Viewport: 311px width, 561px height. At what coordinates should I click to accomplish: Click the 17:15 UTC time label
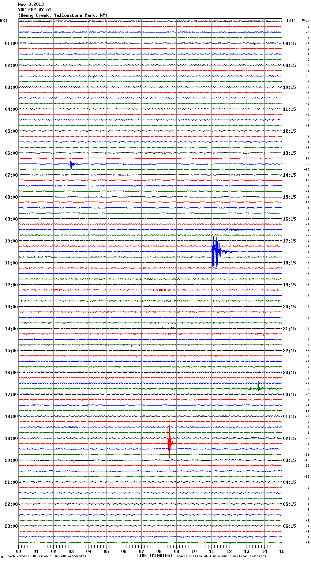point(289,241)
